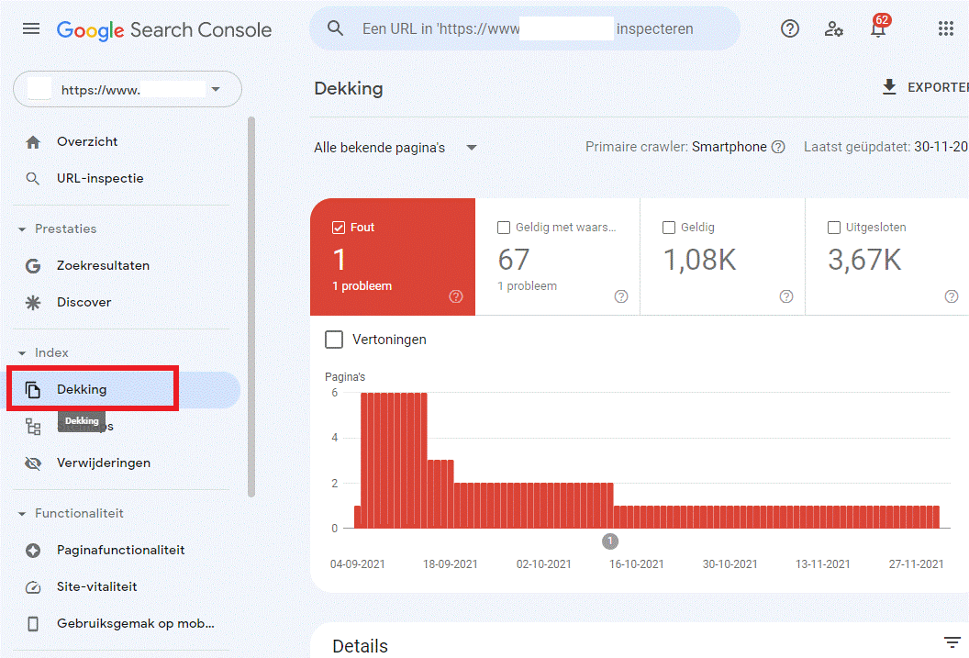Click the help question mark icon in header

click(789, 28)
